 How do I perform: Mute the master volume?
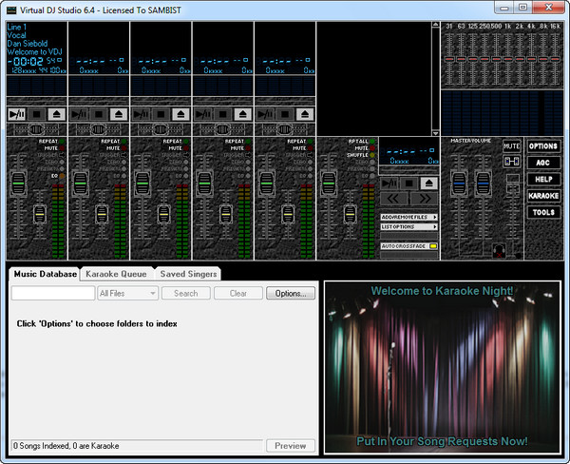[511, 145]
